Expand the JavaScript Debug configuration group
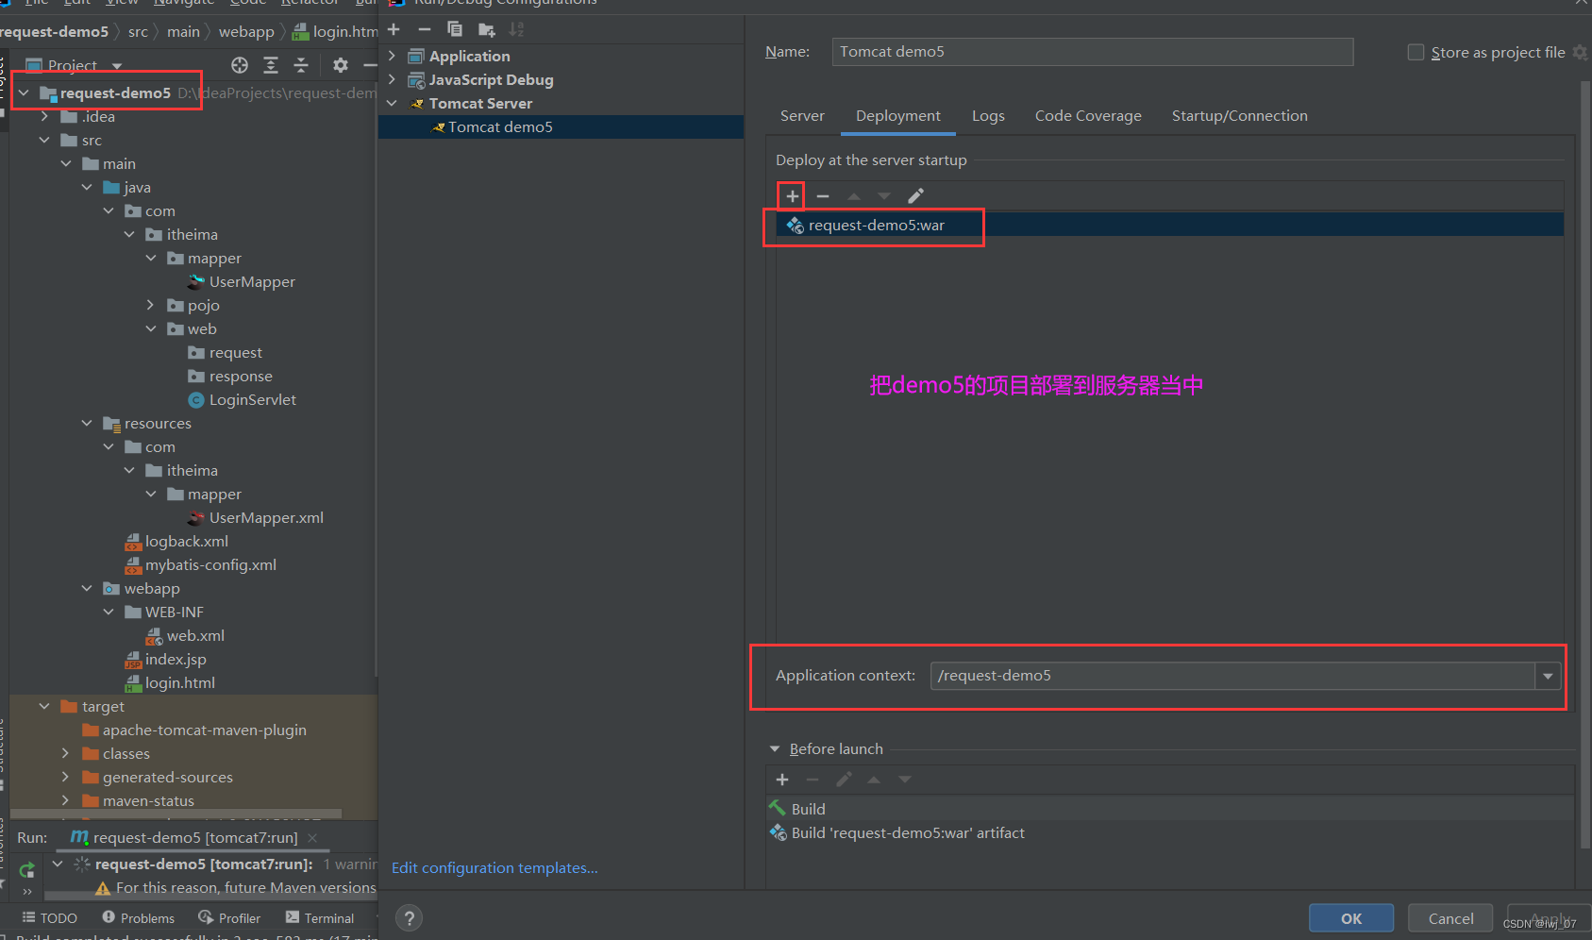 click(x=393, y=79)
